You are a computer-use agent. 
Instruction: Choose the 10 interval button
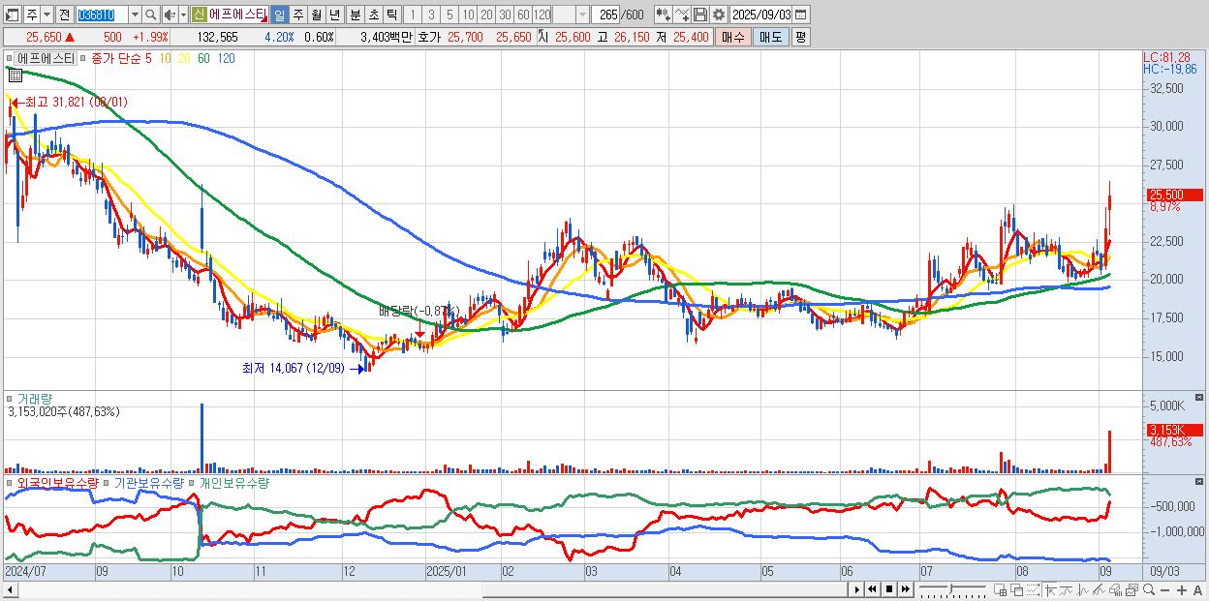coord(468,15)
